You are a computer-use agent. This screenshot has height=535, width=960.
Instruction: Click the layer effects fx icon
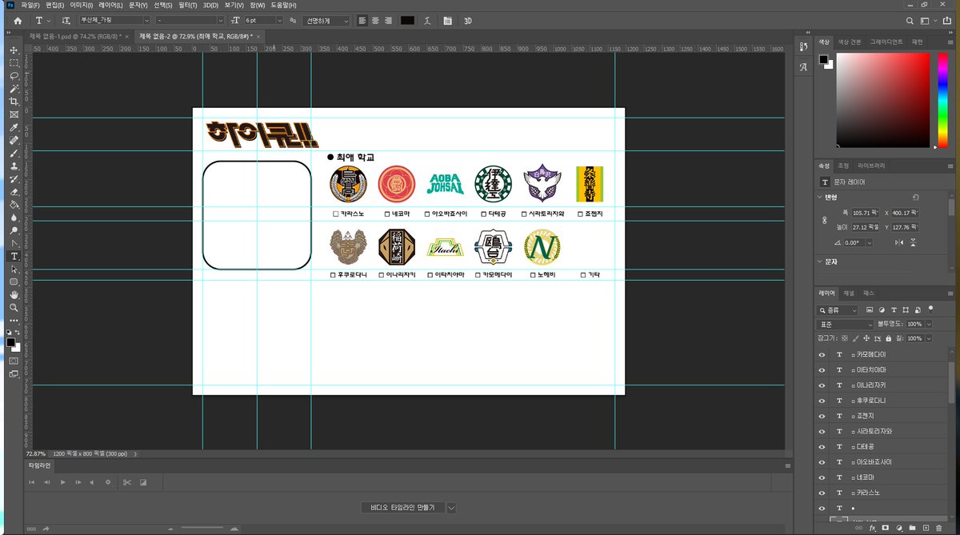(873, 529)
